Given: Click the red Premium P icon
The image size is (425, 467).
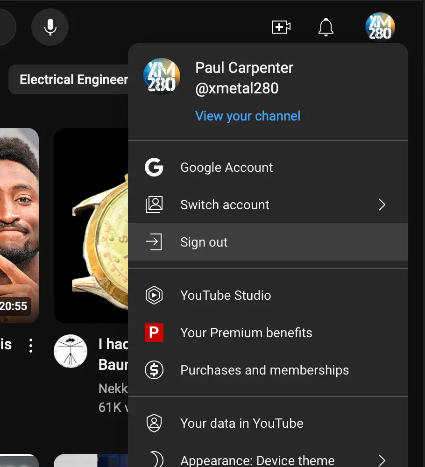Looking at the screenshot, I should click(x=154, y=333).
